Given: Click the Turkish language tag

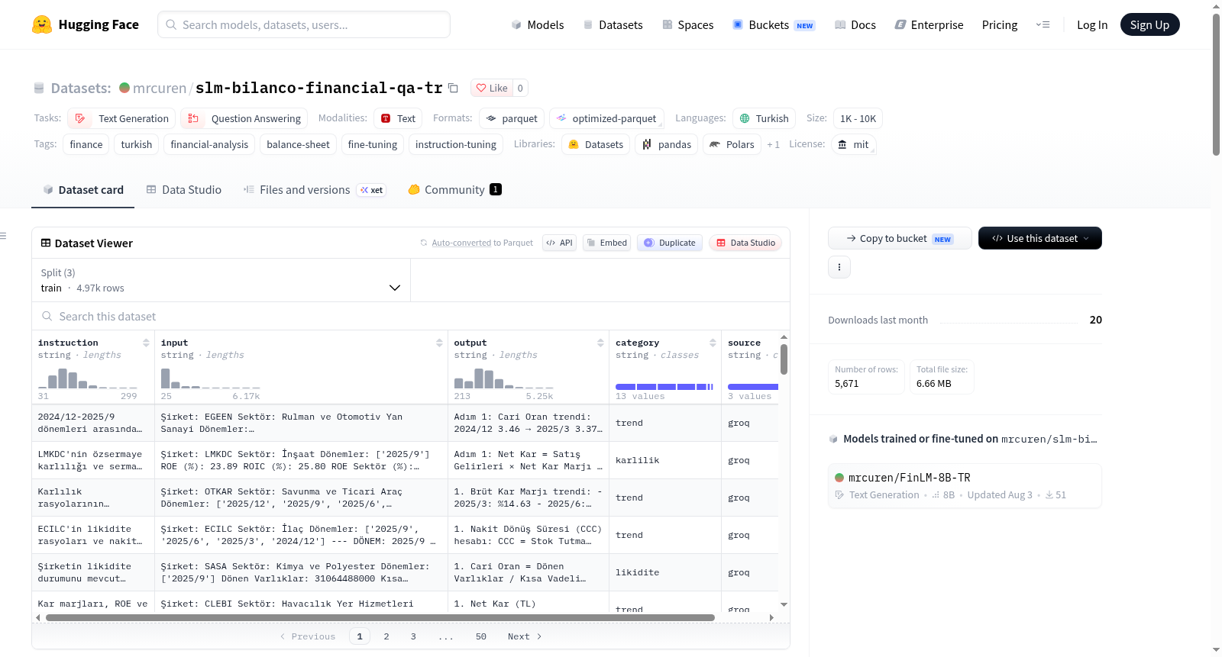Looking at the screenshot, I should click(764, 118).
